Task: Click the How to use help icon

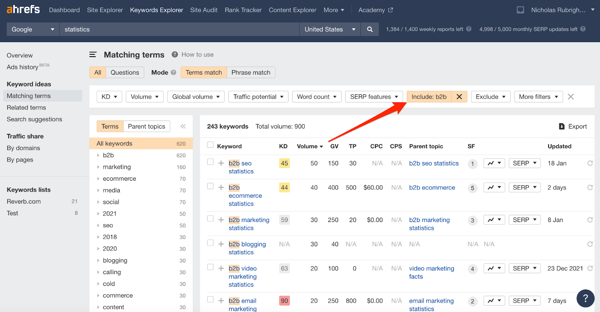Action: click(175, 54)
